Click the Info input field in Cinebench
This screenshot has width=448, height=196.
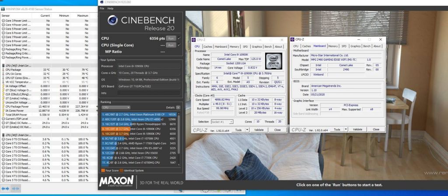pos(149,93)
